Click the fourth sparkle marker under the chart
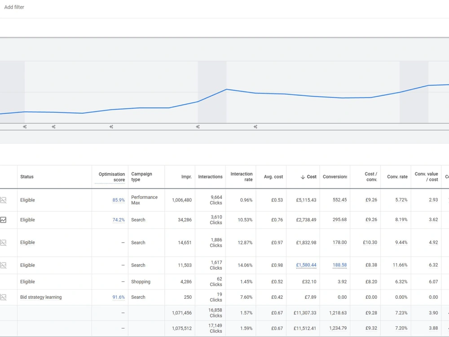The height and width of the screenshot is (337, 449). 198,127
